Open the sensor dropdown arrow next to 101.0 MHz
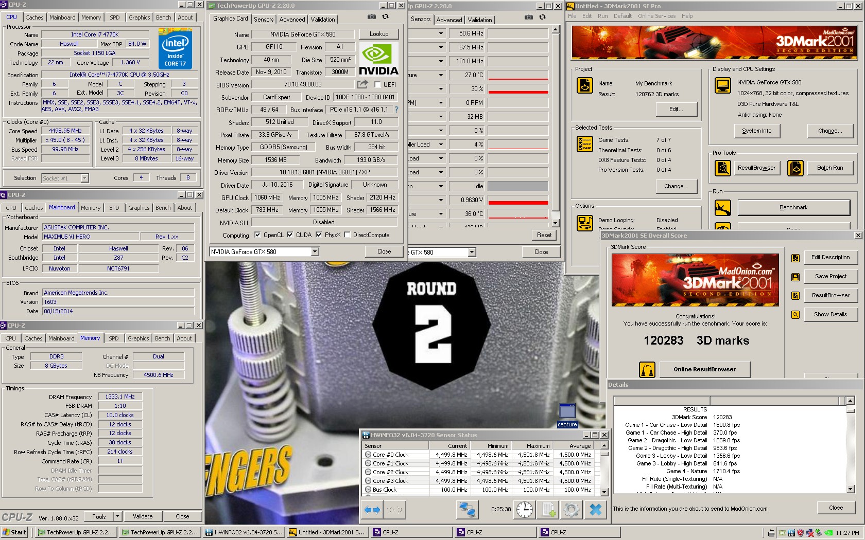Image resolution: width=865 pixels, height=540 pixels. coord(441,61)
